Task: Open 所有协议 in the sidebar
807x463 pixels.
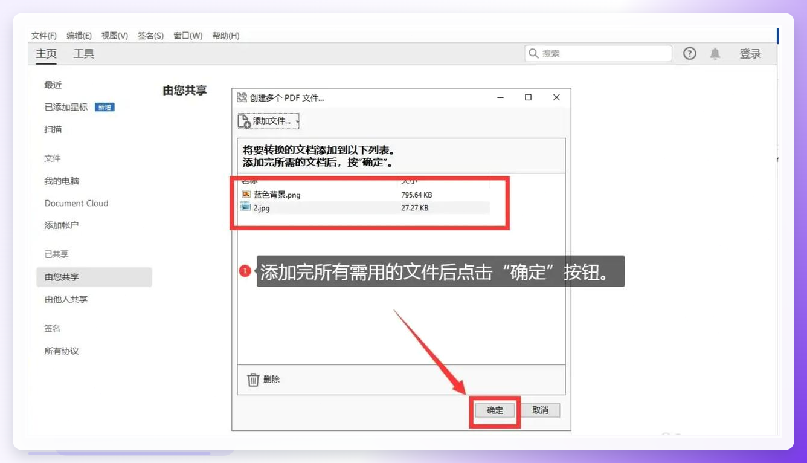Action: click(x=62, y=351)
